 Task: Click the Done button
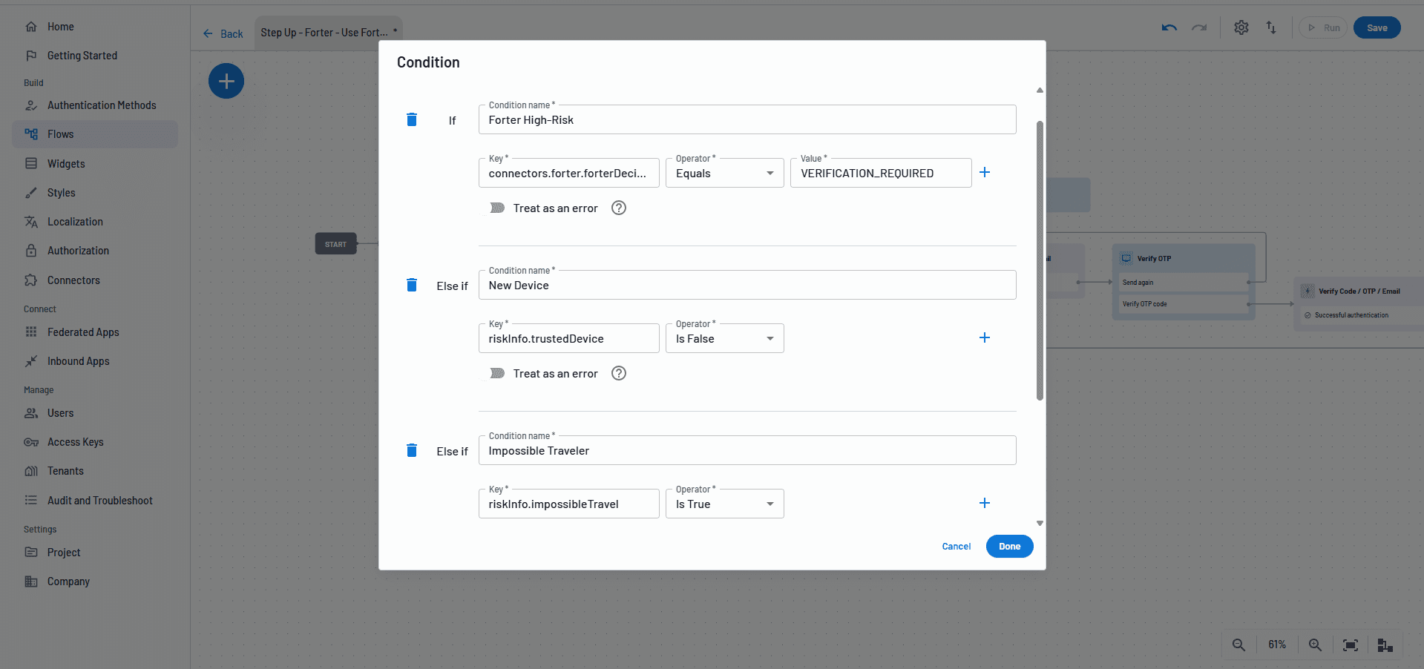click(x=1009, y=547)
